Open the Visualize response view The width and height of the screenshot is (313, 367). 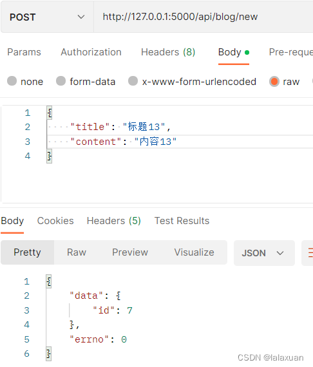click(194, 252)
